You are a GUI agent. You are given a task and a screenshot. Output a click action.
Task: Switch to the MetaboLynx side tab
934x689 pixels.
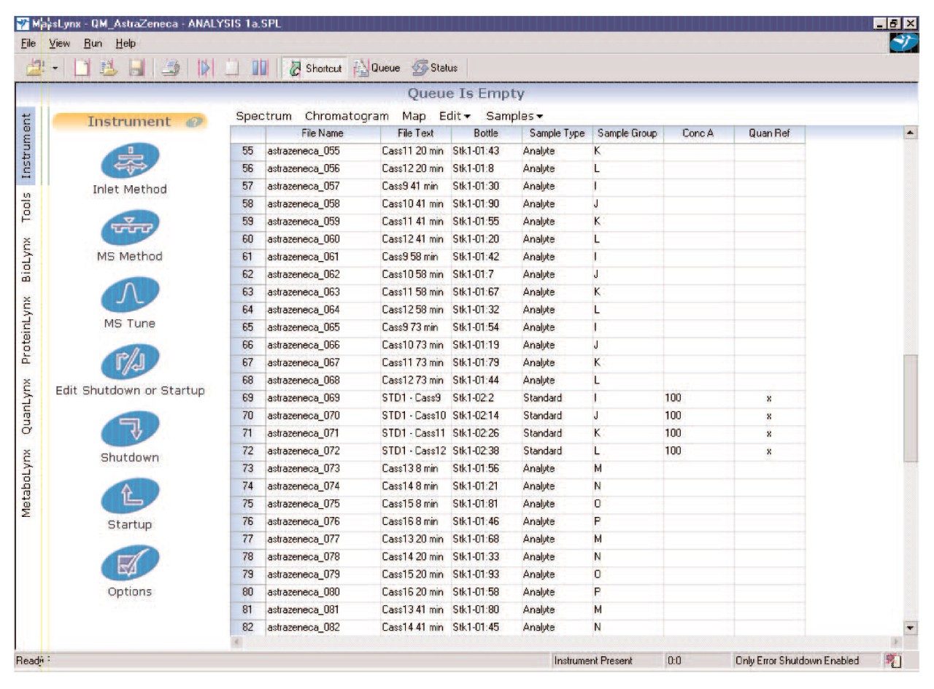pyautogui.click(x=26, y=483)
